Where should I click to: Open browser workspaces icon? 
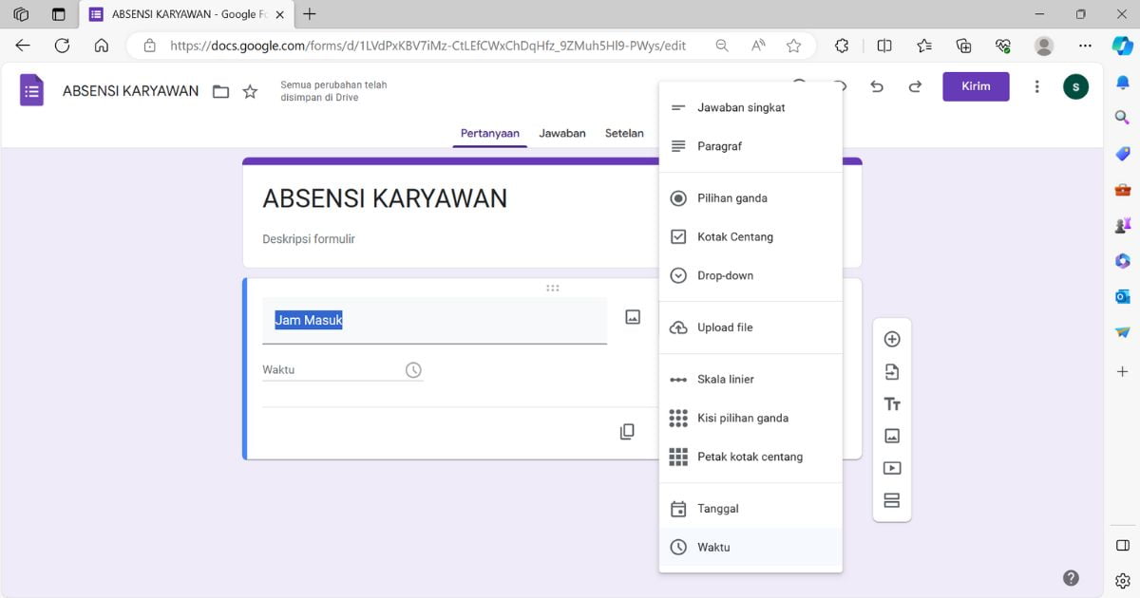click(x=21, y=14)
